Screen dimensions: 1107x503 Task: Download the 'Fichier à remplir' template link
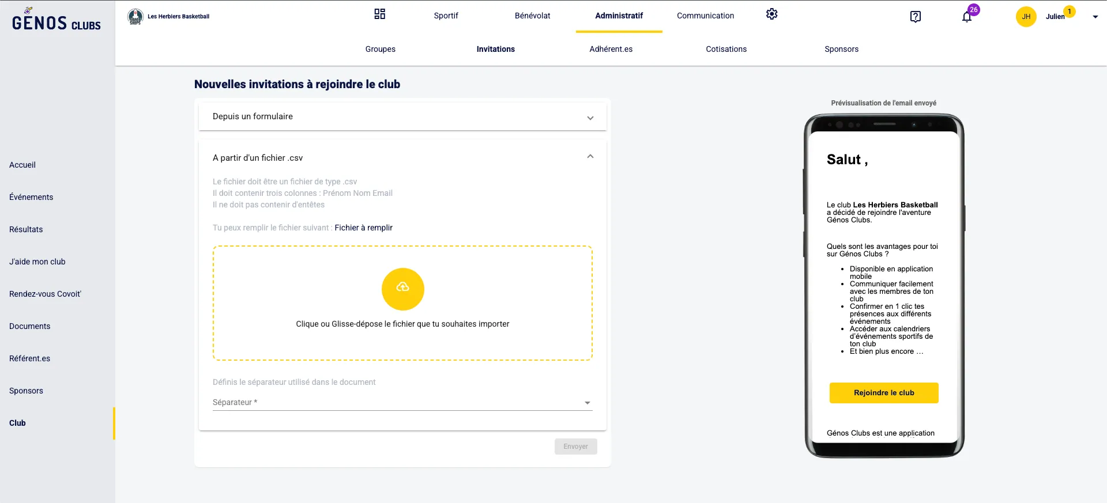tap(364, 228)
